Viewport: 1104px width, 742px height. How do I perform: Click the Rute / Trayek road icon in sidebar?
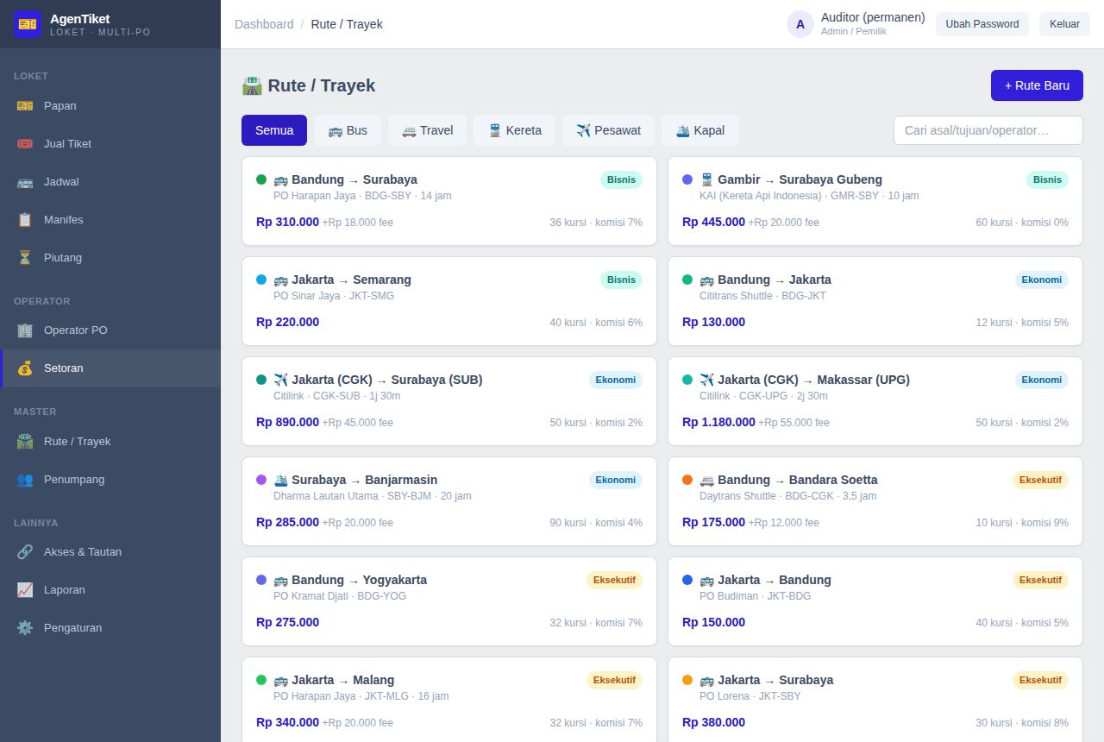(25, 442)
